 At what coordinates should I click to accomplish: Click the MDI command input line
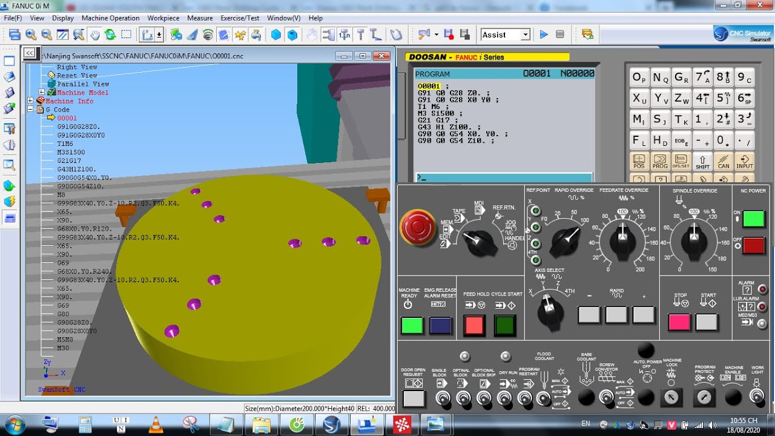click(x=504, y=178)
